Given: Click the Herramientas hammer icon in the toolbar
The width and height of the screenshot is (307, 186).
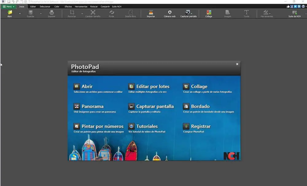Looking at the screenshot, I should pyautogui.click(x=266, y=13).
